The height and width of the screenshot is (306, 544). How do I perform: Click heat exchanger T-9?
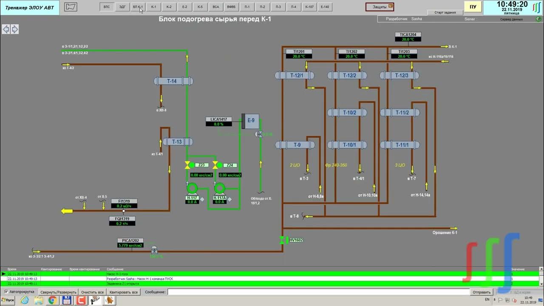pos(295,144)
